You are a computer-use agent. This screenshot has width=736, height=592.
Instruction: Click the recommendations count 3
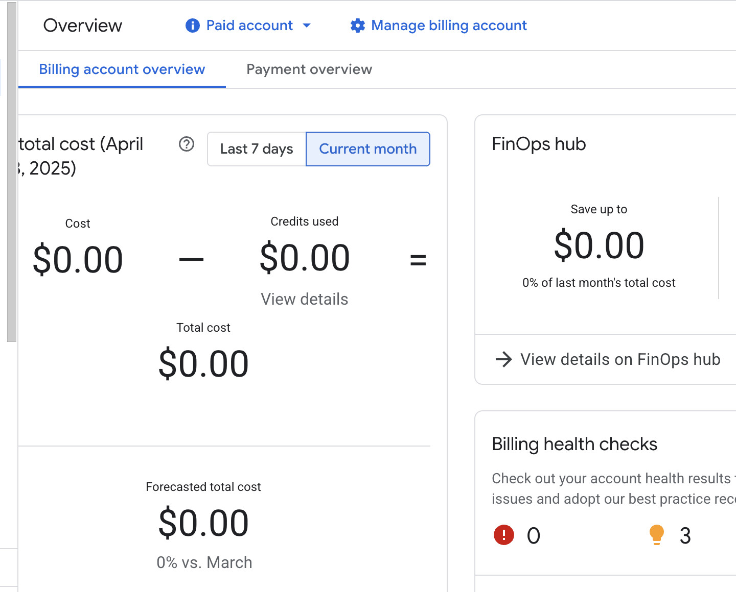pos(685,536)
